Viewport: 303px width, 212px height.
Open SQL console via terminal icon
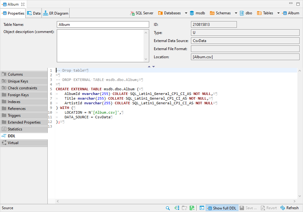[x=202, y=208]
